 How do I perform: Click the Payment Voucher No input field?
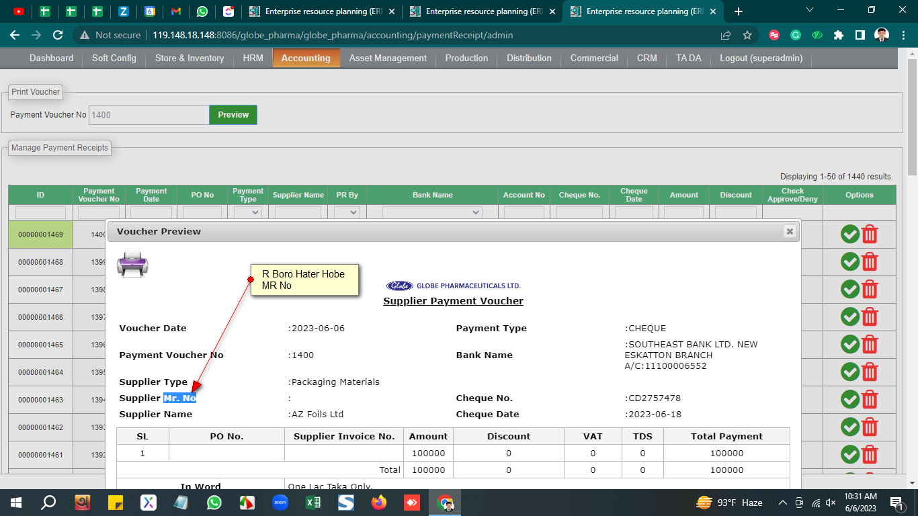pyautogui.click(x=149, y=115)
